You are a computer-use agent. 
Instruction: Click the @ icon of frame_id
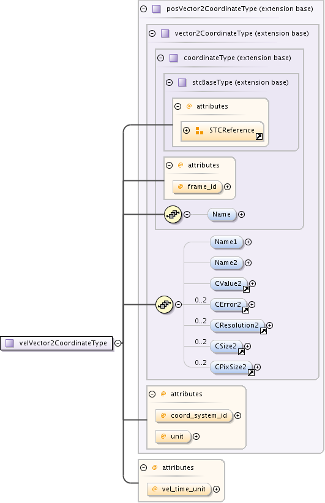click(181, 186)
